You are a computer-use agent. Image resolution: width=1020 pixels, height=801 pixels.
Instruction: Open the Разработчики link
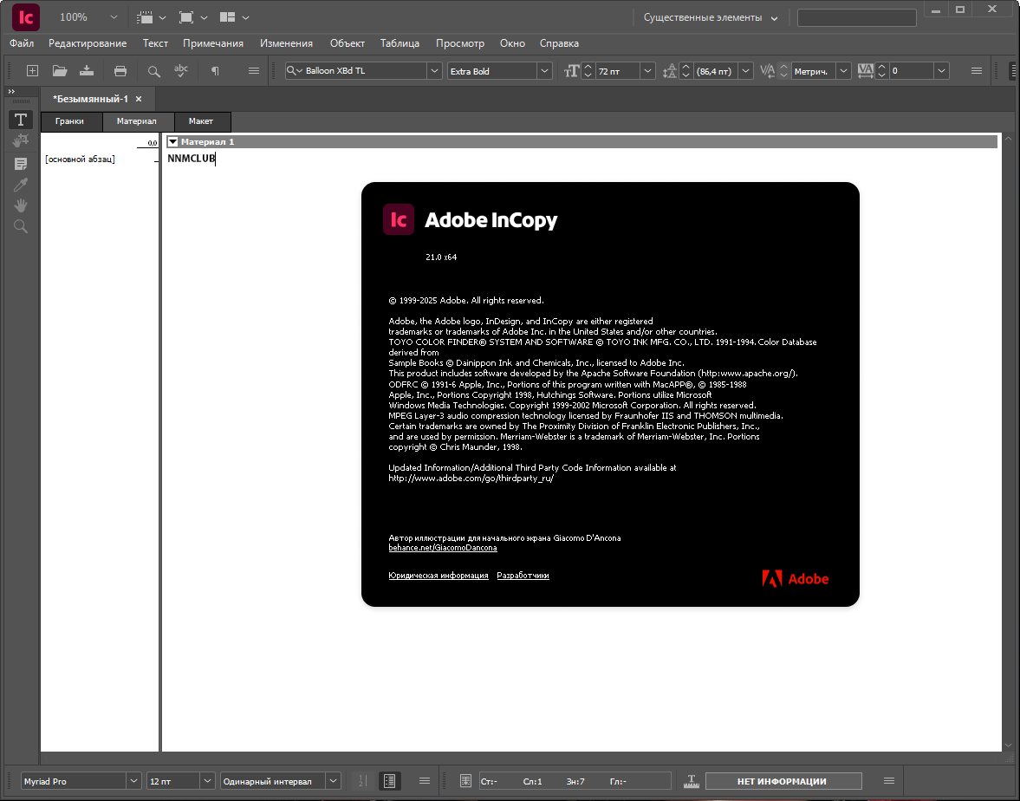click(x=523, y=576)
